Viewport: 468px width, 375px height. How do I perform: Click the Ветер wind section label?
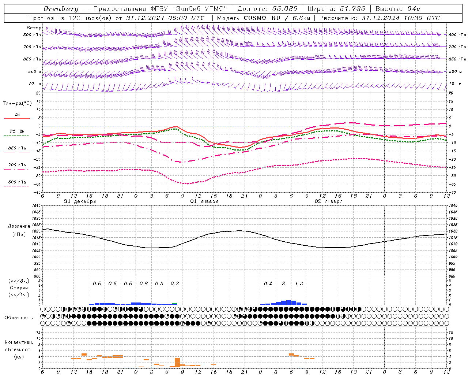click(x=34, y=28)
